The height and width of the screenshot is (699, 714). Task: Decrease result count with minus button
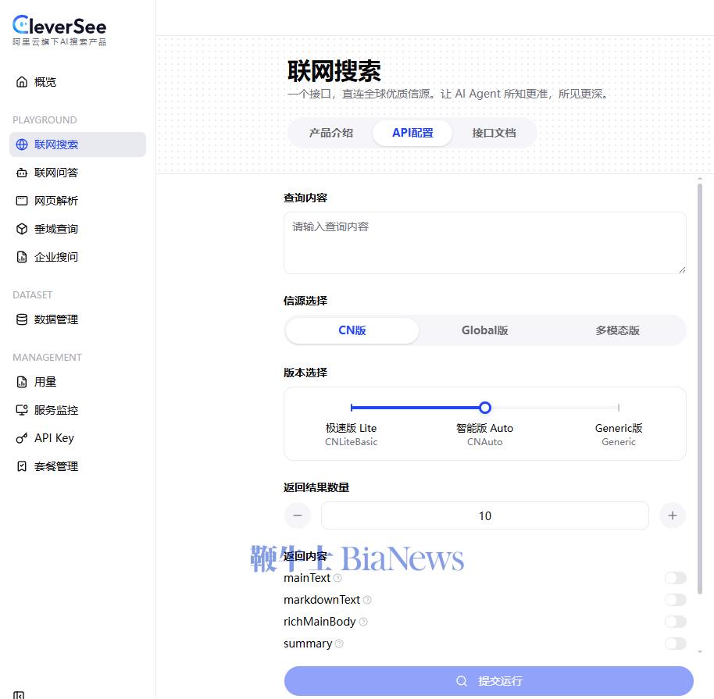[298, 515]
